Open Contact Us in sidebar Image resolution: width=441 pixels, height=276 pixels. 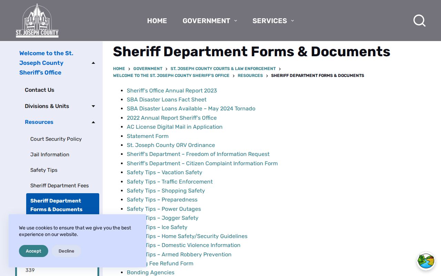tap(40, 90)
